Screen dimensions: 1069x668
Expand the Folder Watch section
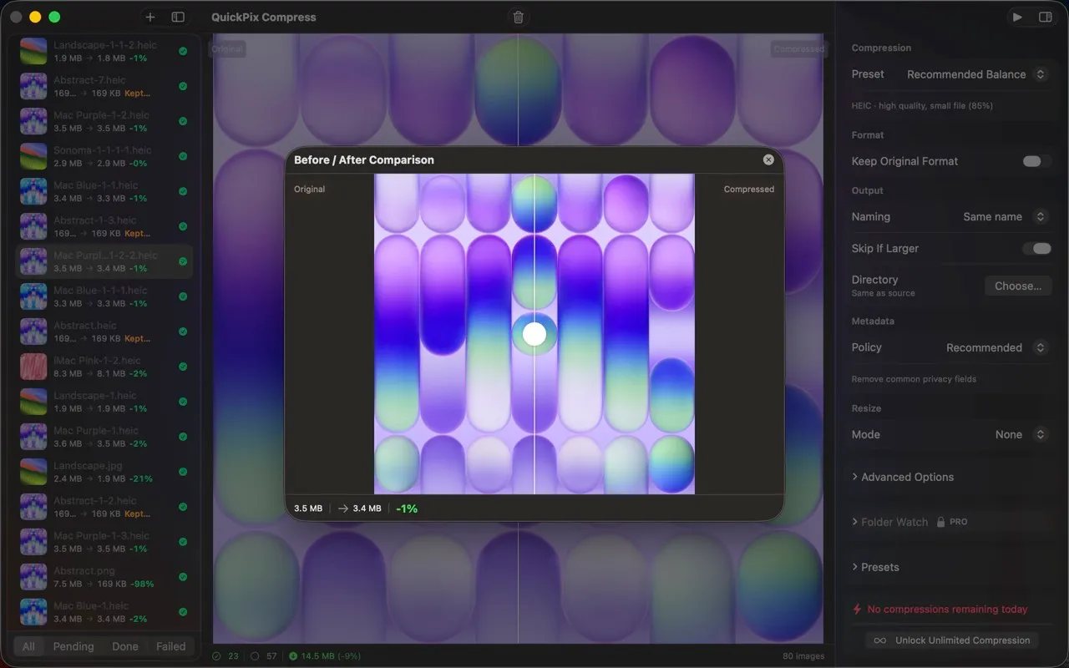click(889, 522)
